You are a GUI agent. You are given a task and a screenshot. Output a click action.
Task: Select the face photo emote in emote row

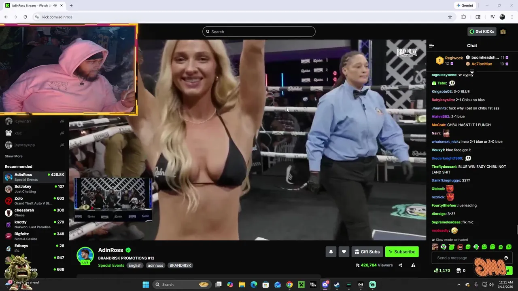[435, 247]
